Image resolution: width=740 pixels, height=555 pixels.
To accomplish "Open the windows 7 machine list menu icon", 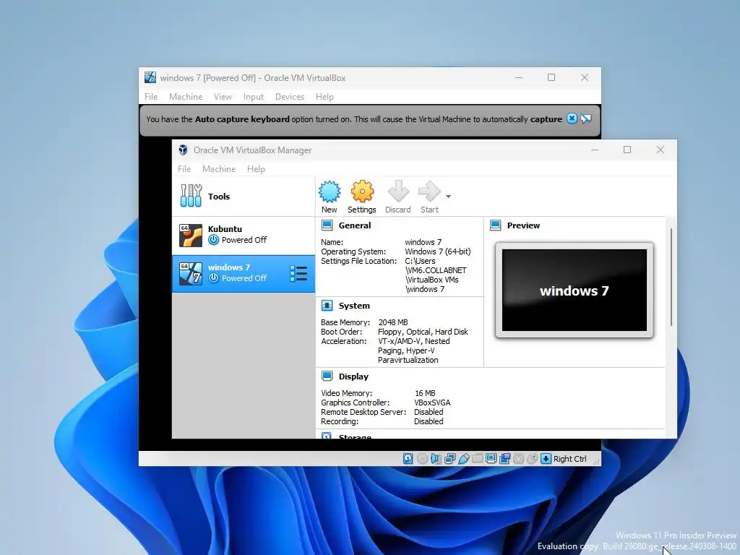I will [x=298, y=274].
